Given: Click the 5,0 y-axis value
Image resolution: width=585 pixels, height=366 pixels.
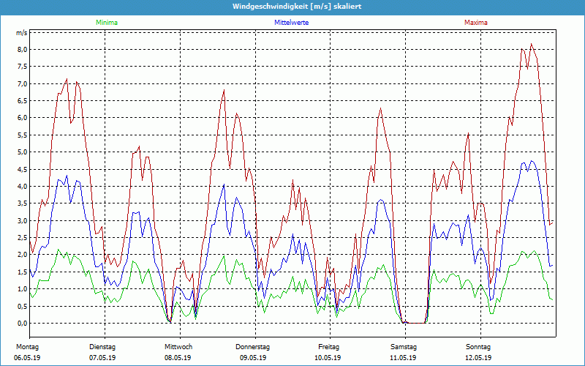Looking at the screenshot, I should click(23, 152).
